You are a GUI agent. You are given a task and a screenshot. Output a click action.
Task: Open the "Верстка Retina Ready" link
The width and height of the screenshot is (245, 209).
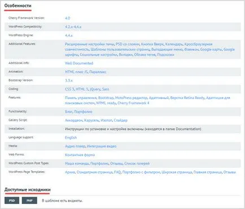(x=187, y=98)
